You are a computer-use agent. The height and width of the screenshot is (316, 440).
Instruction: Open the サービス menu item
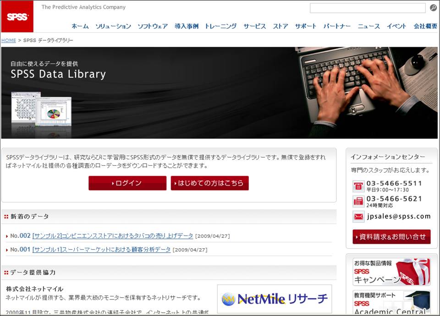click(254, 27)
